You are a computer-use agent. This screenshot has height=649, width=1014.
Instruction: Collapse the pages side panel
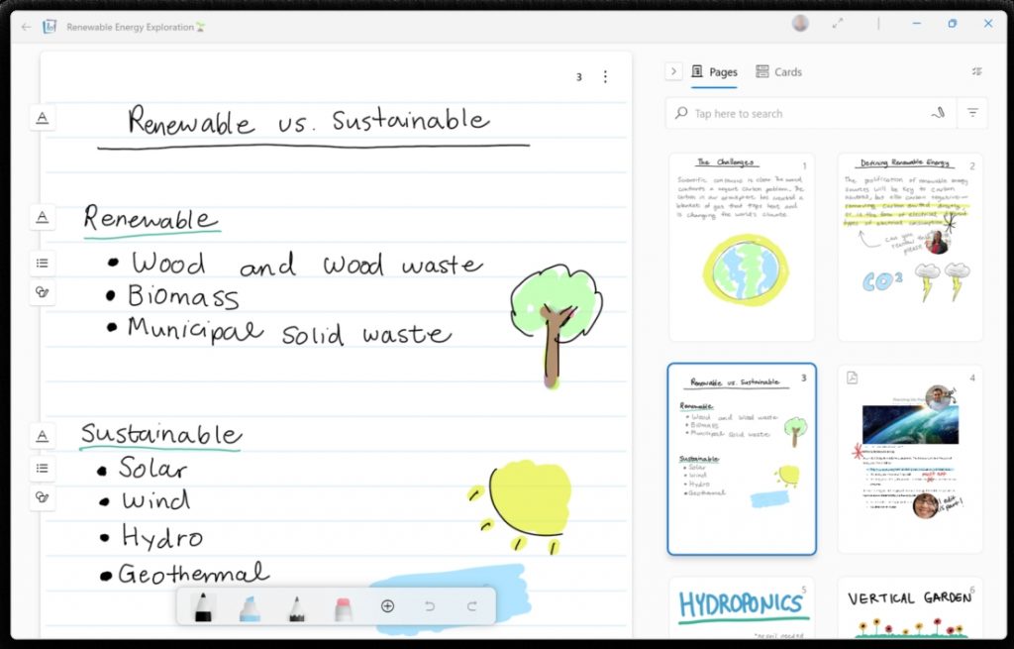(673, 71)
